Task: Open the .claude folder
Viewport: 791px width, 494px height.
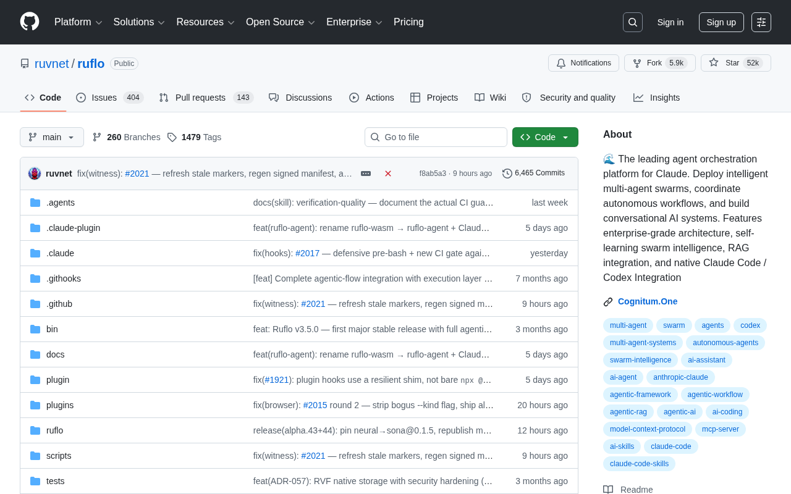Action: (x=60, y=253)
